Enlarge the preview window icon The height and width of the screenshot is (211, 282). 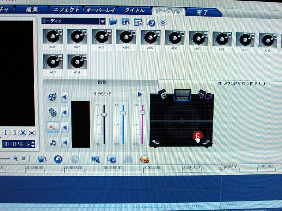pyautogui.click(x=32, y=133)
